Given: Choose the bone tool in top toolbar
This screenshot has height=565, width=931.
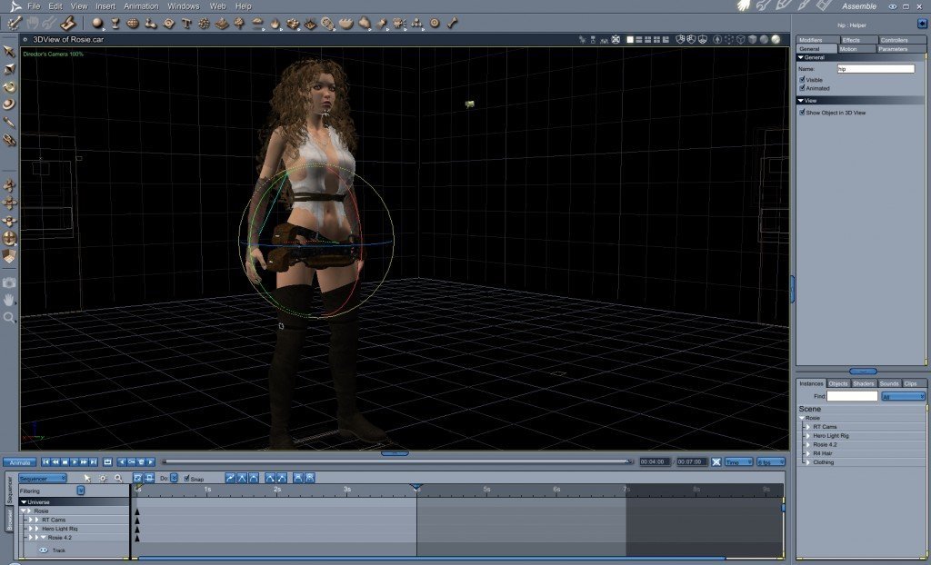Looking at the screenshot, I should click(x=453, y=23).
